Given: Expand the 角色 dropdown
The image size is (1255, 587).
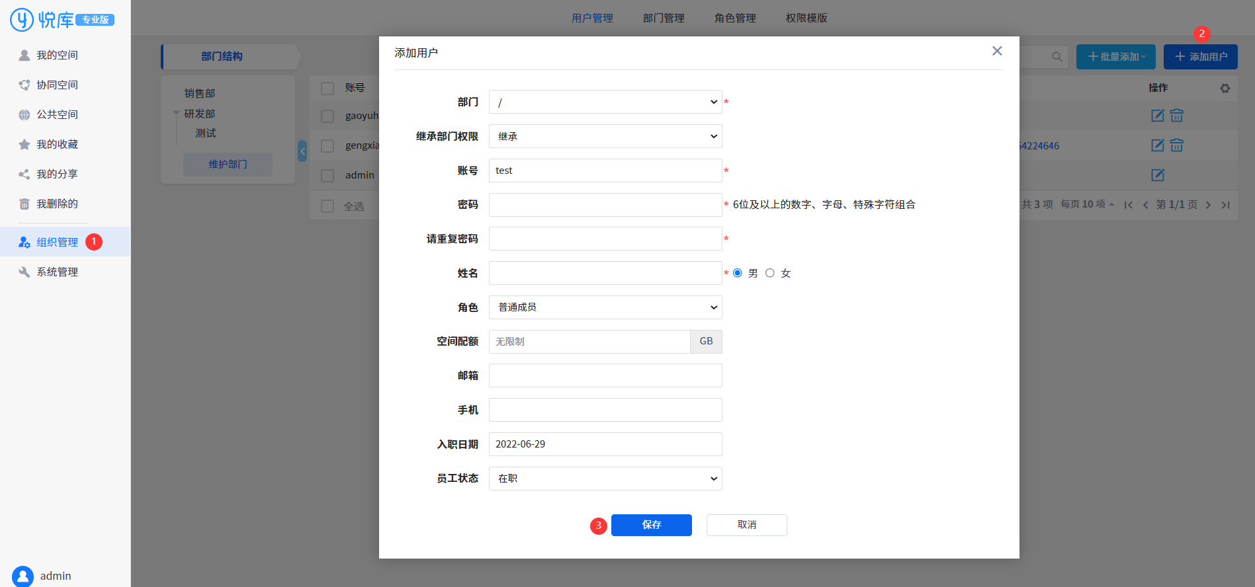Looking at the screenshot, I should 605,307.
